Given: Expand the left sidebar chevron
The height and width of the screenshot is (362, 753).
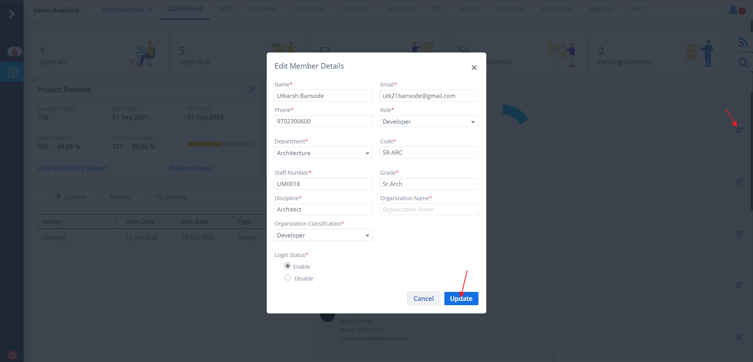Looking at the screenshot, I should click(11, 14).
